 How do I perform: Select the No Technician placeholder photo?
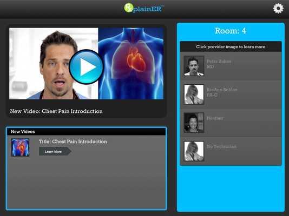[x=194, y=151]
